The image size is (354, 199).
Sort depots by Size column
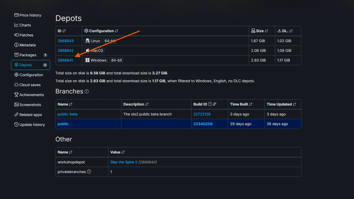[x=266, y=31]
